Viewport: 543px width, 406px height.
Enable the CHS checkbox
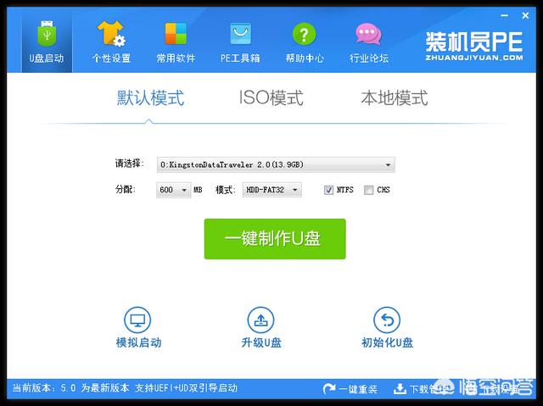[368, 190]
